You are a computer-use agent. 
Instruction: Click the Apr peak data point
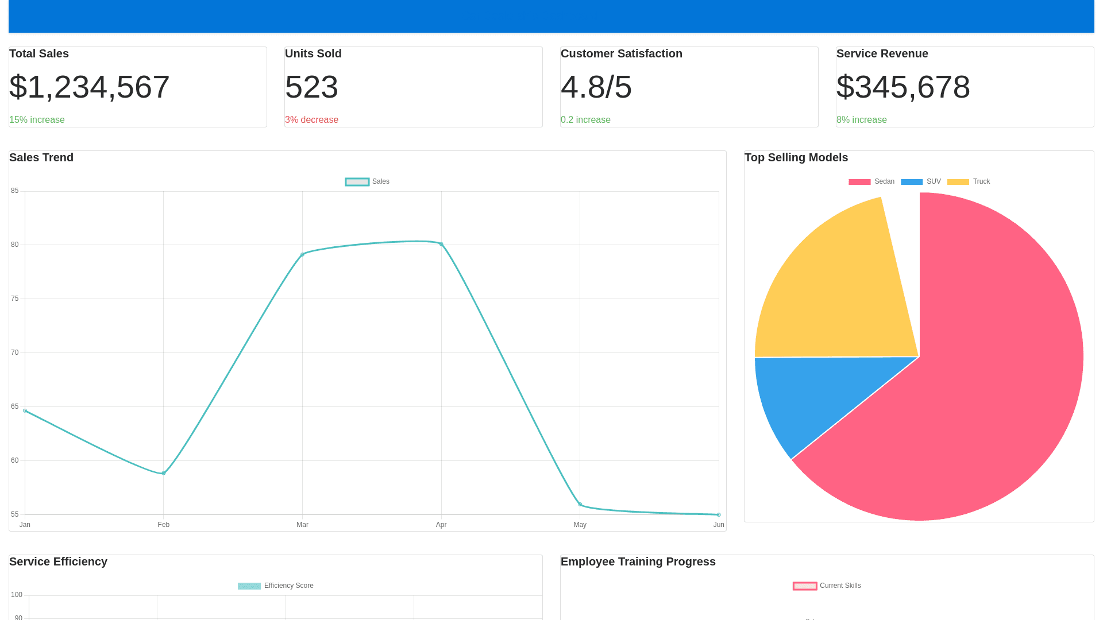click(441, 244)
